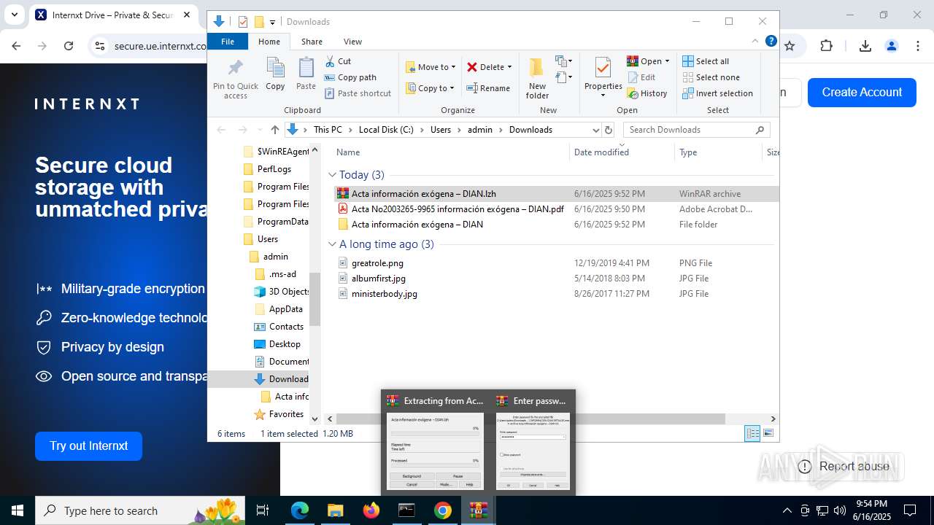Switch to the View ribbon tab
934x525 pixels.
pyautogui.click(x=352, y=42)
